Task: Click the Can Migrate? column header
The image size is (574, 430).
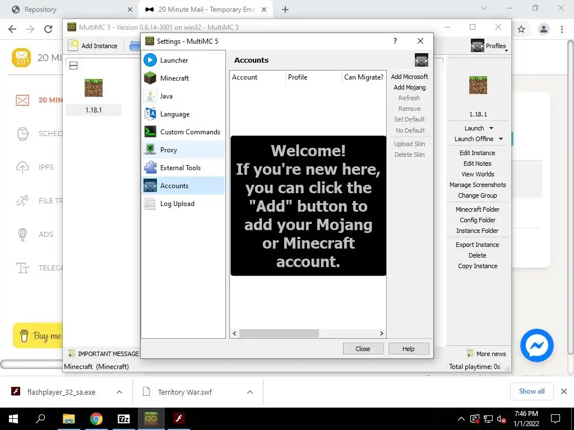Action: click(363, 77)
